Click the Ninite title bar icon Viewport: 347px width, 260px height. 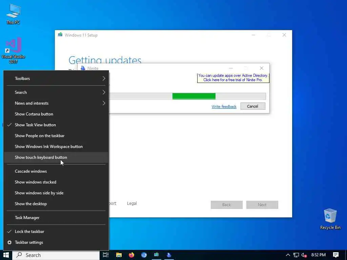click(83, 68)
